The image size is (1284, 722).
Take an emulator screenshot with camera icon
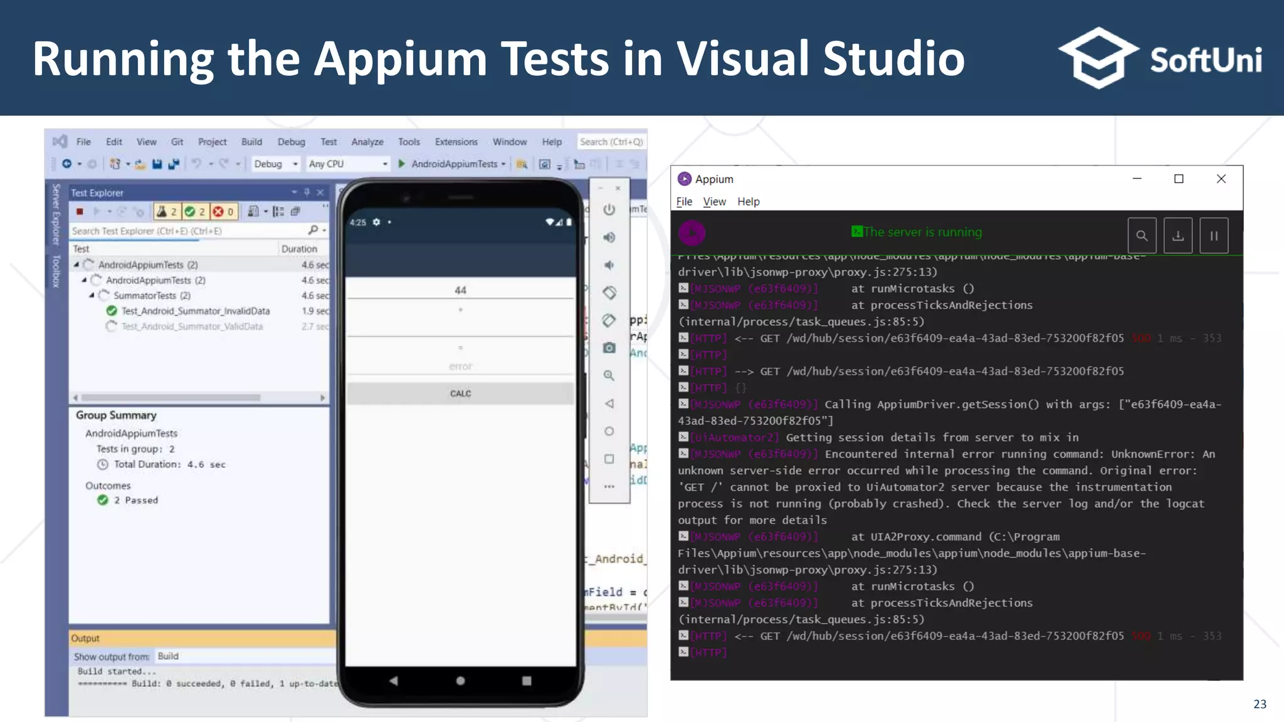[x=609, y=348]
